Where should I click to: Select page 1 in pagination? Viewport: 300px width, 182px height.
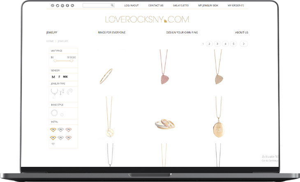[x=203, y=44]
